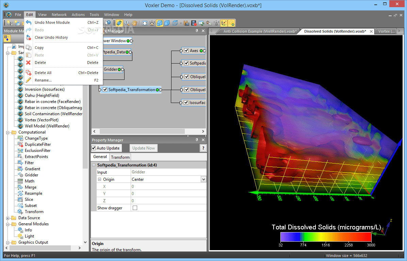Click the Property Manager help (?) button
This screenshot has width=407, height=261.
coord(203,148)
